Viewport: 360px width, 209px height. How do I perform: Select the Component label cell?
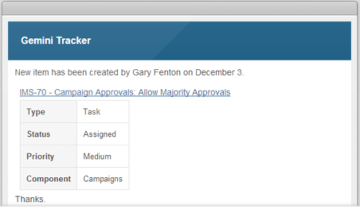coord(49,178)
